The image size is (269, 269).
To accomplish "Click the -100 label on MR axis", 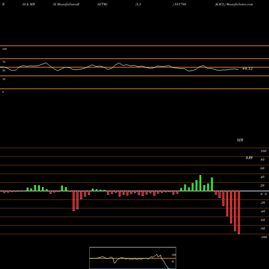I will point(264,237).
